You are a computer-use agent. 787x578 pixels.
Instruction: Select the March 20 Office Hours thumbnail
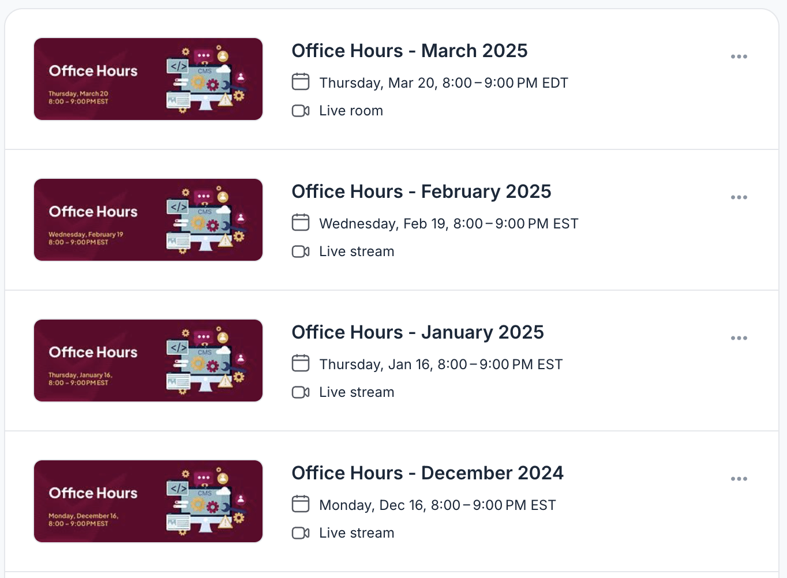148,79
